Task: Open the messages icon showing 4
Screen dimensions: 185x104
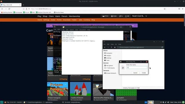Action: 121,16
